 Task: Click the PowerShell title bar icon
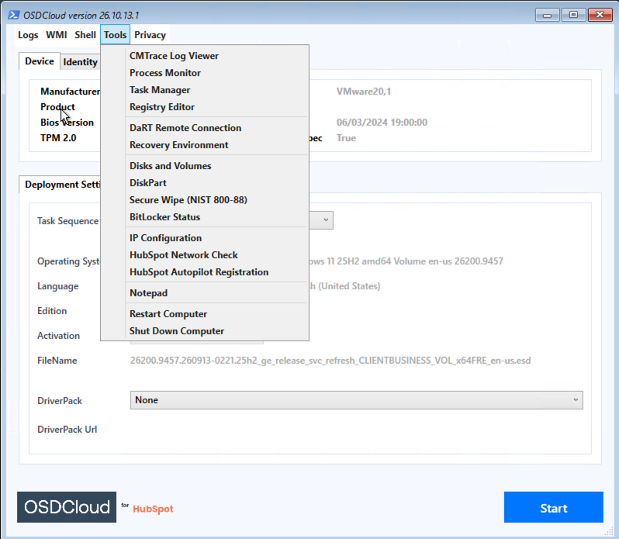(14, 15)
